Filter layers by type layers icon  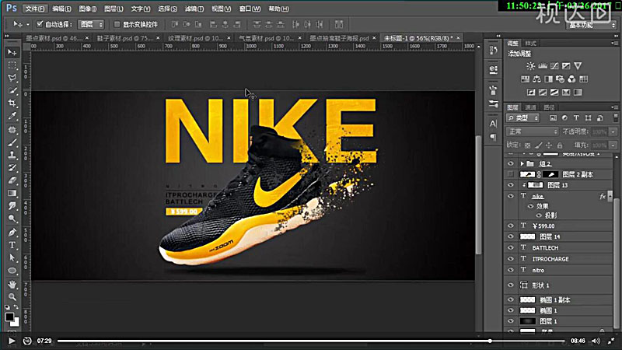pos(576,118)
